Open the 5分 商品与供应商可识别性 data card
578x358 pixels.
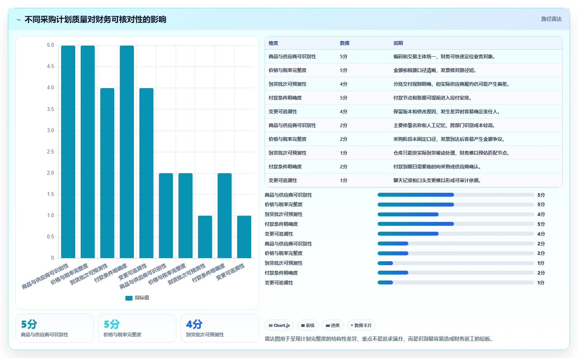(x=55, y=328)
